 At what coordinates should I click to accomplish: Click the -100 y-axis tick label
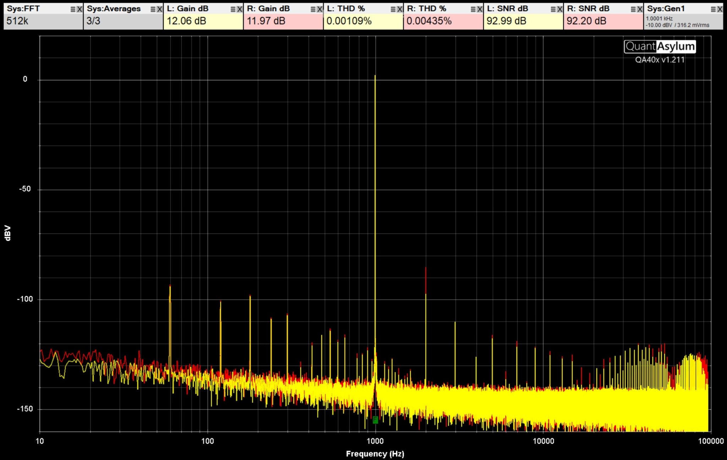[x=24, y=299]
